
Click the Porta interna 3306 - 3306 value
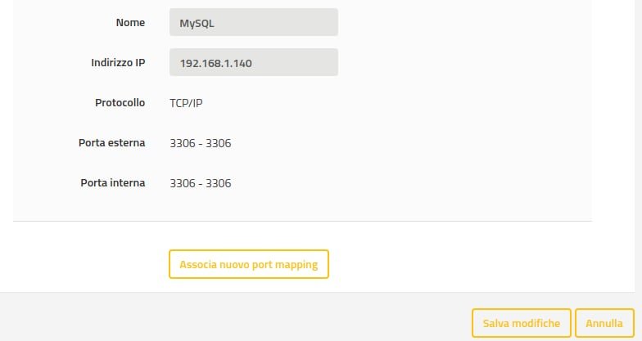click(200, 183)
